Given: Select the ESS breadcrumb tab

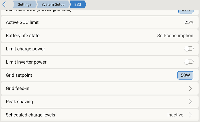Looking at the screenshot, I should click(78, 5).
